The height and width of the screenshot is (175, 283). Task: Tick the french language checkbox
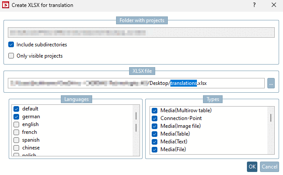(x=17, y=132)
